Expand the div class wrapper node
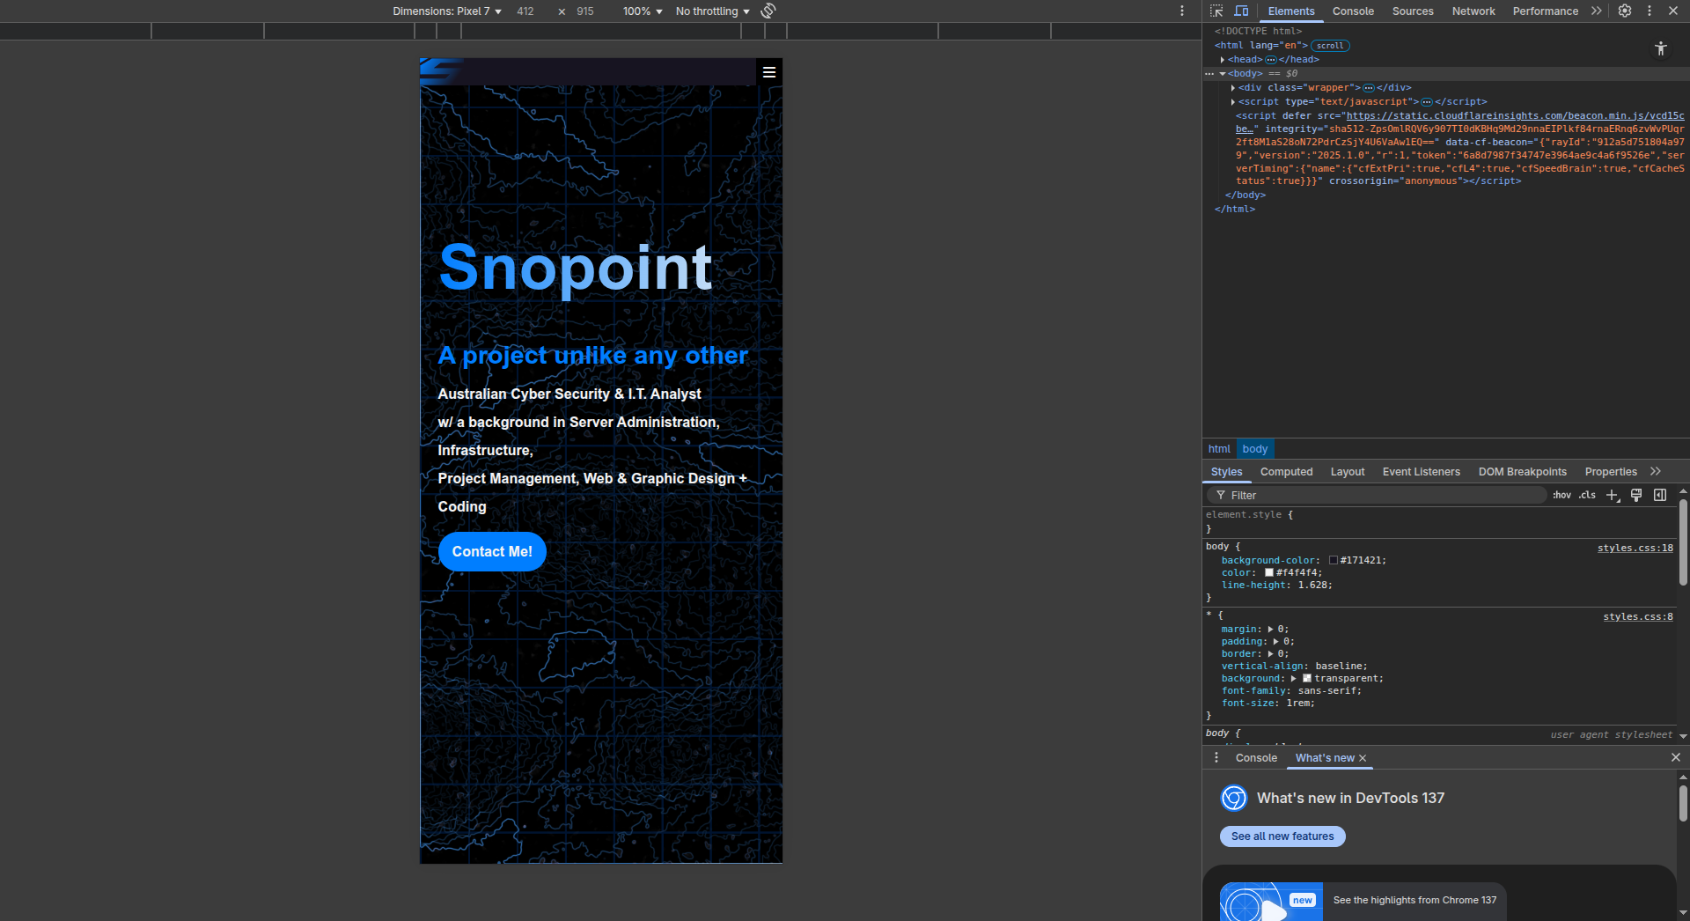The image size is (1690, 921). 1233,88
